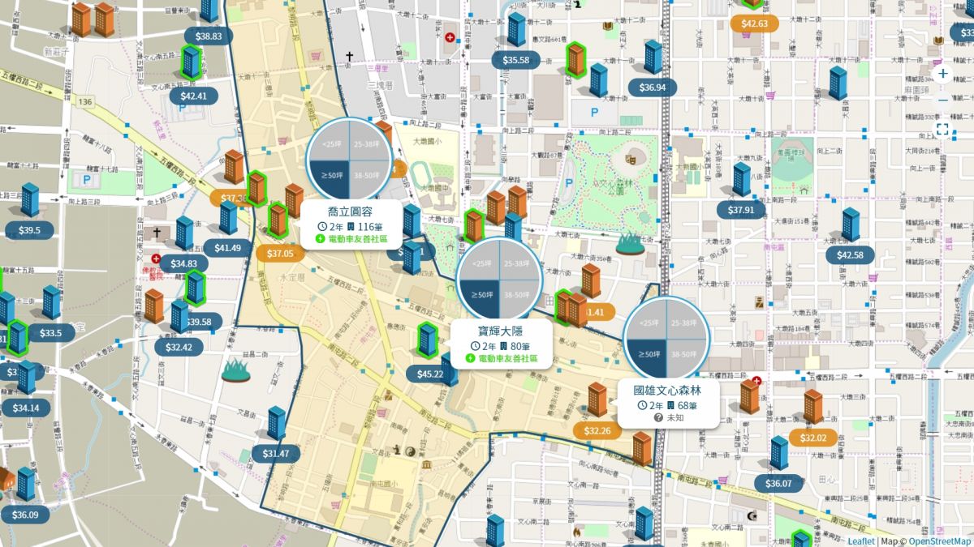
Task: Select the $45.22 price marker
Action: coord(430,374)
